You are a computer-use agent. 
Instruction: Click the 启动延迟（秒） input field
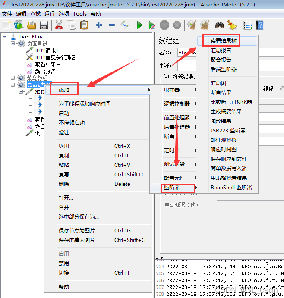[x=250, y=205]
